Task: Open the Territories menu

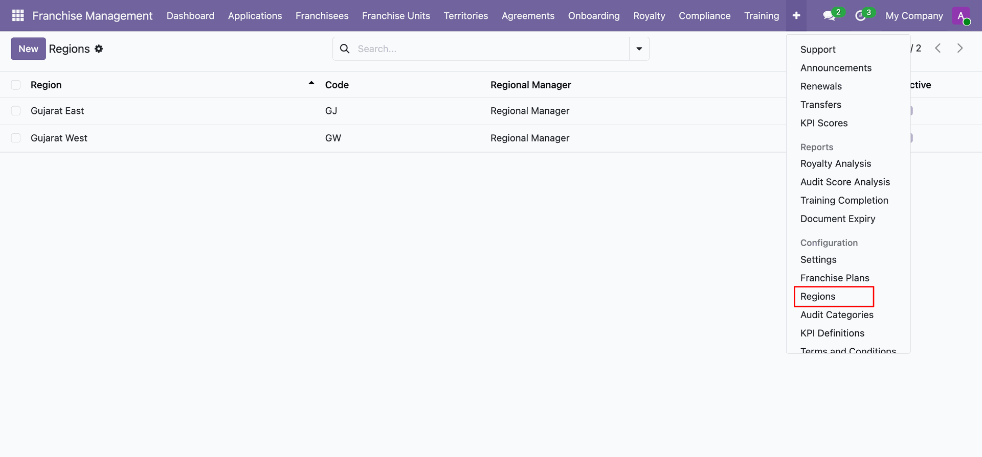Action: tap(466, 16)
